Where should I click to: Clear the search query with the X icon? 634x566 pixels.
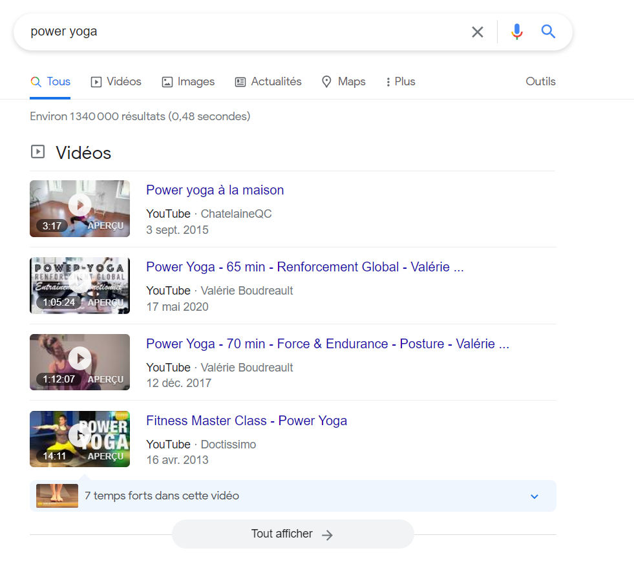pyautogui.click(x=478, y=31)
